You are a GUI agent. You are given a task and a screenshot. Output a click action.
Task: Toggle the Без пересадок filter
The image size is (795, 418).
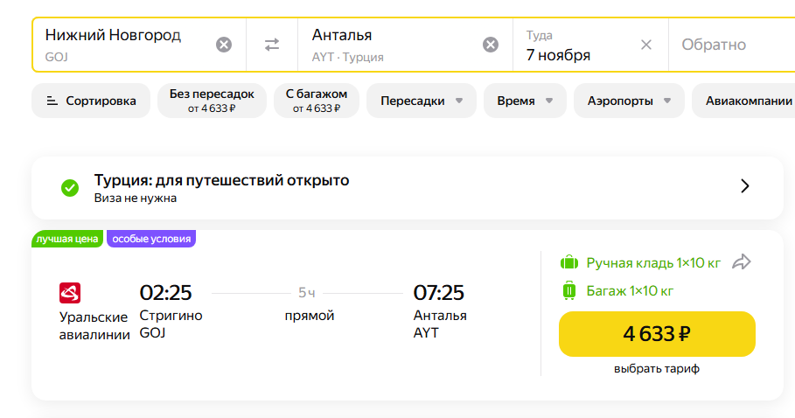(x=212, y=101)
